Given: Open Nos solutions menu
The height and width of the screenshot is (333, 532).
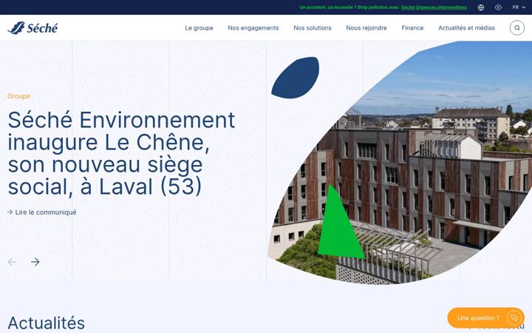Looking at the screenshot, I should coord(313,28).
